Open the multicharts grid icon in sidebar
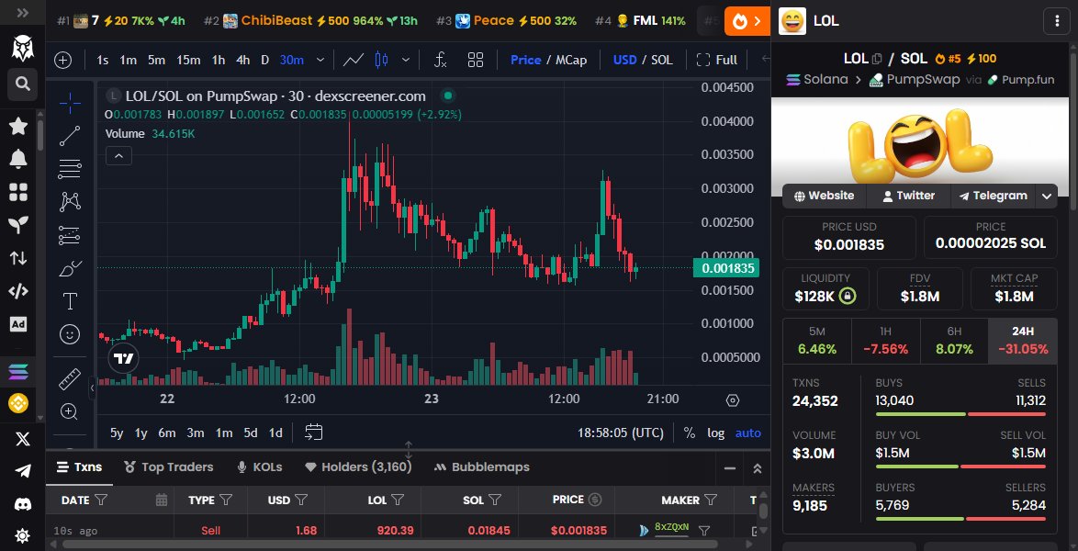This screenshot has width=1078, height=551. click(18, 192)
